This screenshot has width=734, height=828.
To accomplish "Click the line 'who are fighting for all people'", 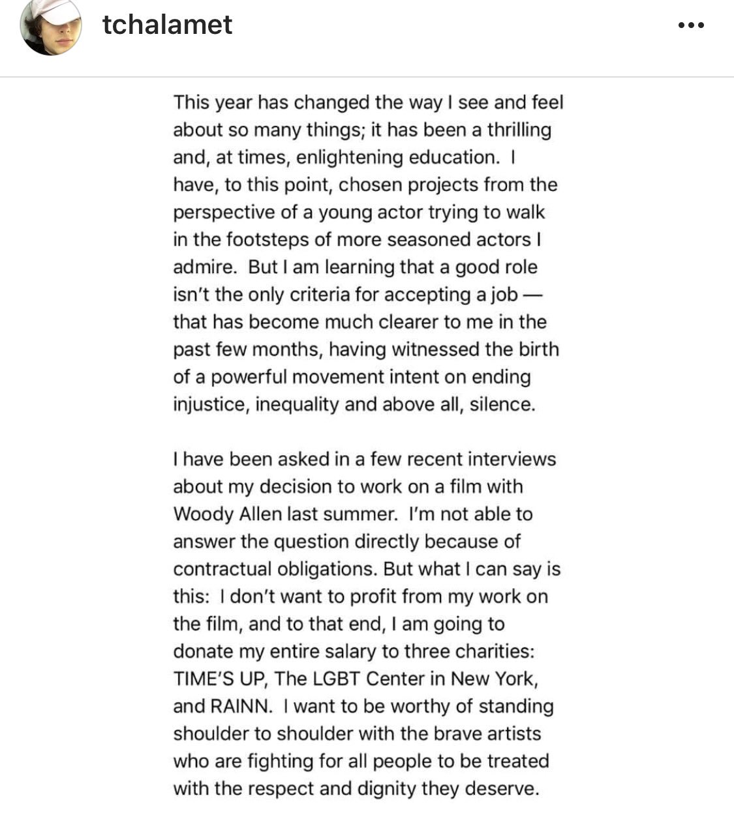I will (361, 761).
